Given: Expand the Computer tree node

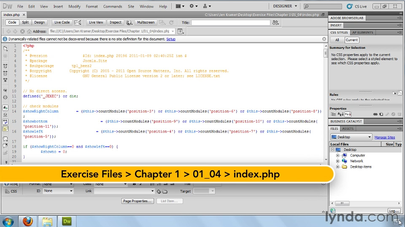Looking at the screenshot, I should [337, 156].
